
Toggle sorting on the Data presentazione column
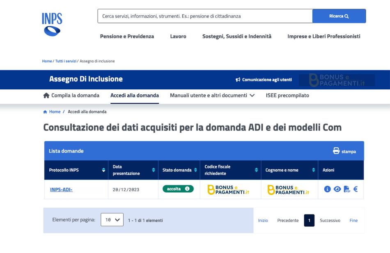[x=153, y=169]
